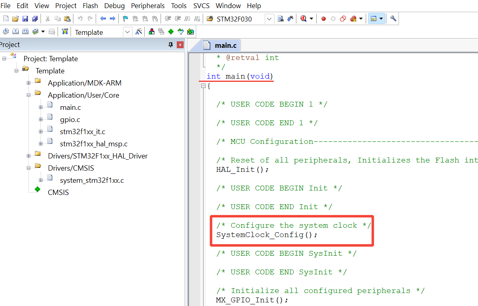Kill all breakpoints icon
478x306 pixels.
click(353, 19)
